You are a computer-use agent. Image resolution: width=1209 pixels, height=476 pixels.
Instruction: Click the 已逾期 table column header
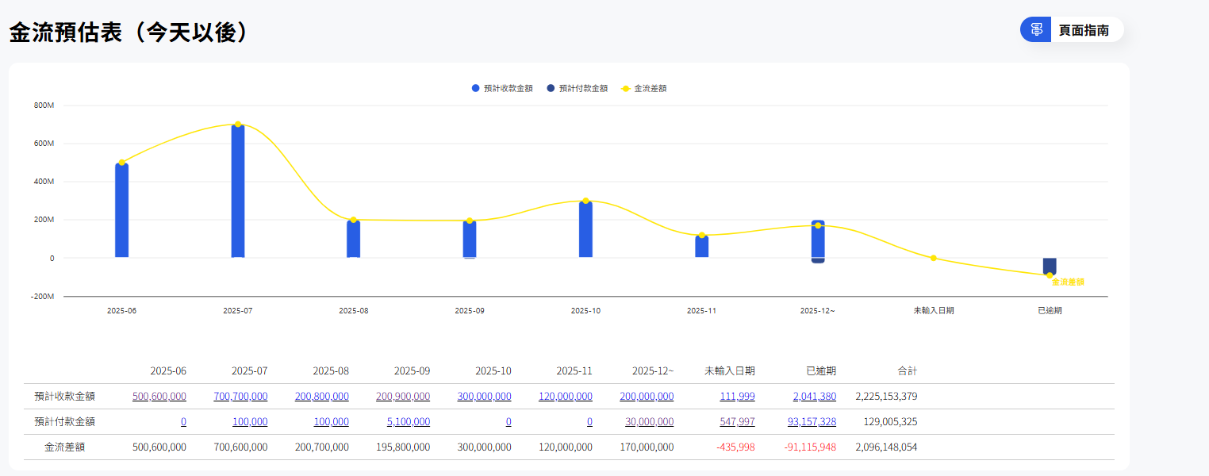pos(821,371)
